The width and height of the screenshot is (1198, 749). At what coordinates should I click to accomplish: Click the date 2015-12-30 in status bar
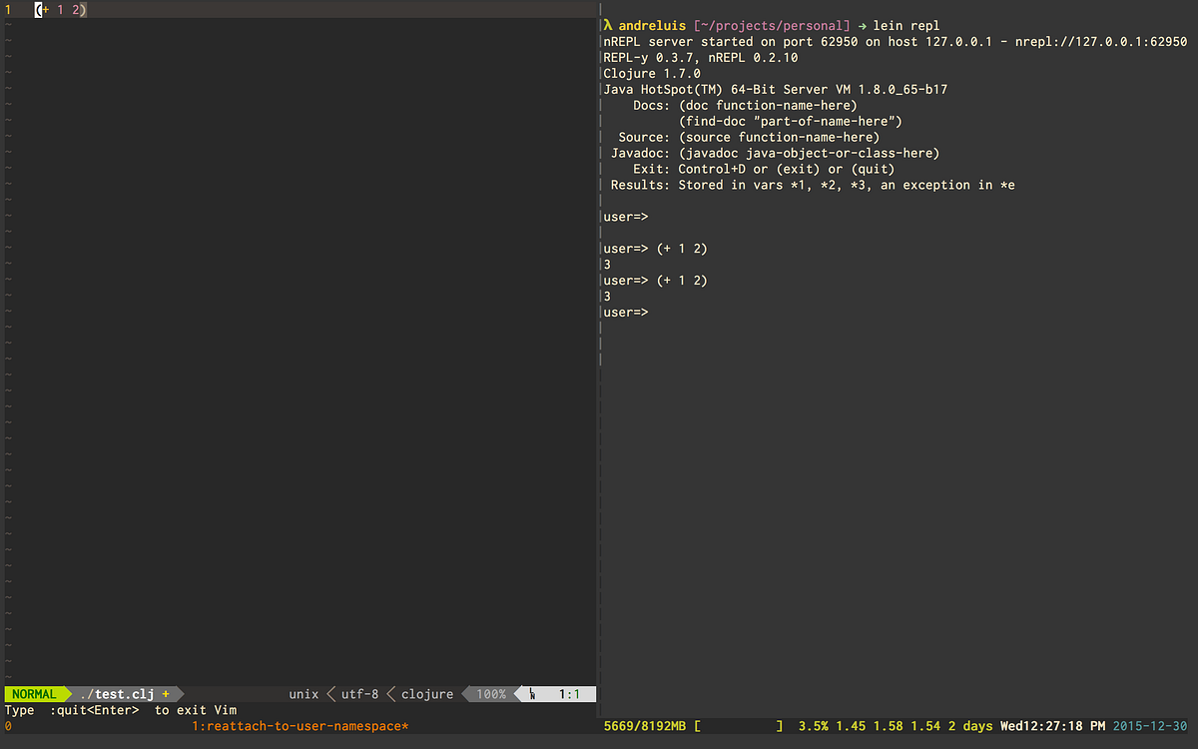click(1150, 726)
